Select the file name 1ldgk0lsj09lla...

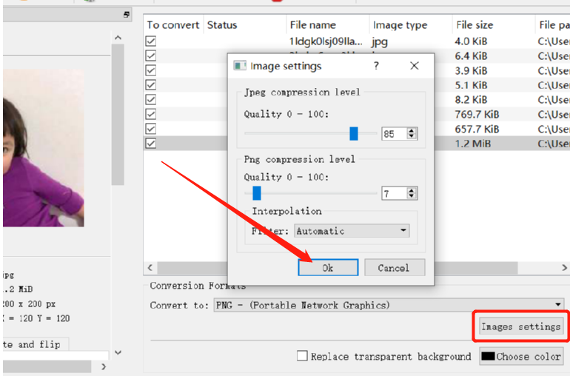click(326, 41)
